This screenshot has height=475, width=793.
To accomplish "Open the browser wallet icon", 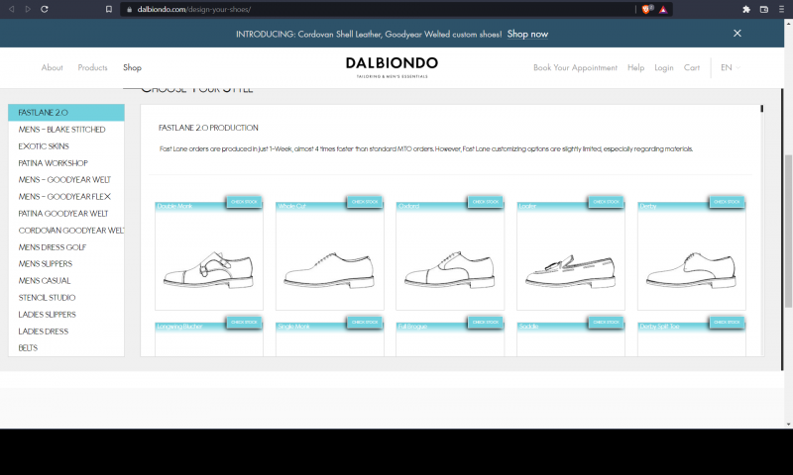I will 764,9.
